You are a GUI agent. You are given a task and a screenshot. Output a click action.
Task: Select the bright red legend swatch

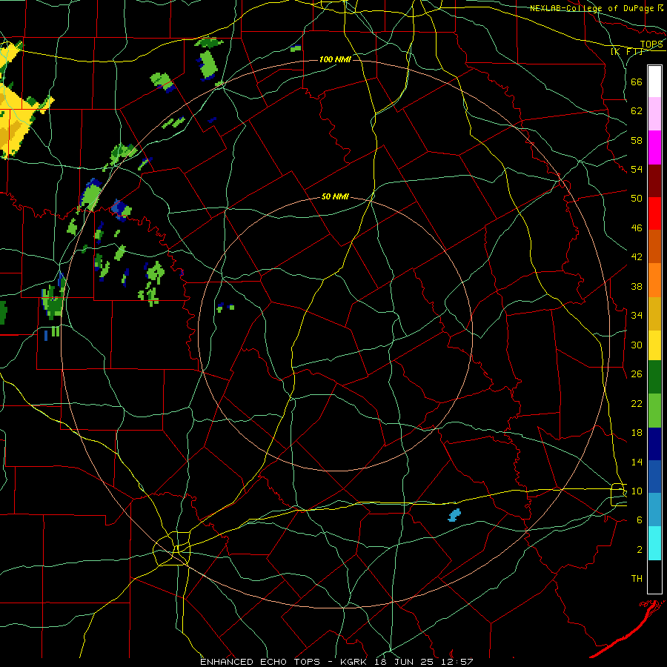point(654,213)
